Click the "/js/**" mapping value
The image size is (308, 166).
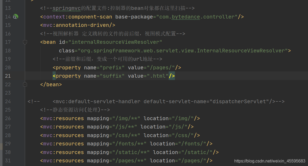pos(124,127)
